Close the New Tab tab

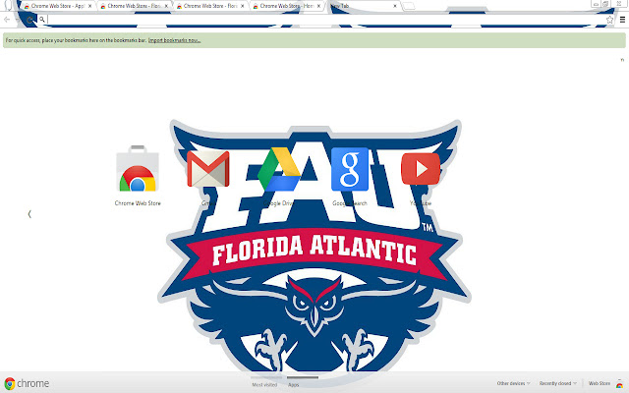coord(395,6)
